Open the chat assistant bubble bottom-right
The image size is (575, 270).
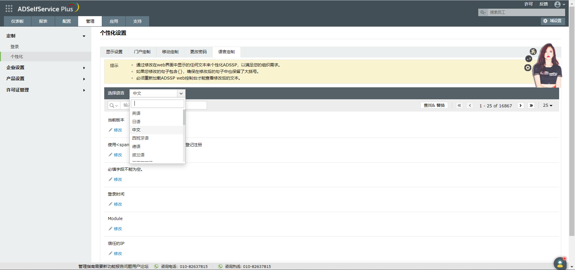click(x=560, y=263)
